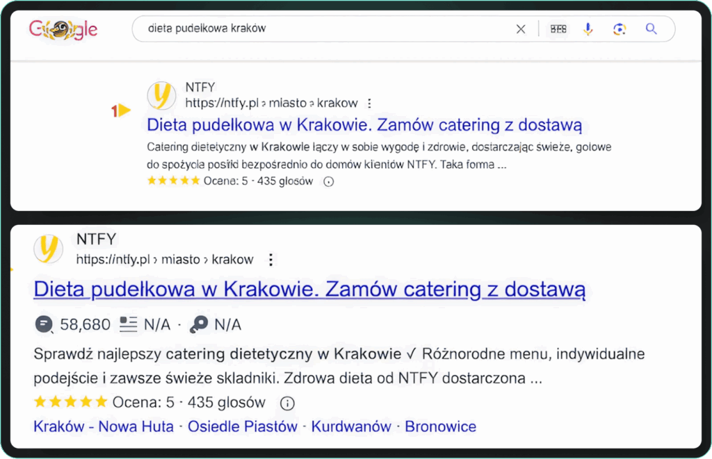The height and width of the screenshot is (459, 712).
Task: Open upper "Dieta pudełkowa w Krakowie" result title
Action: pyautogui.click(x=364, y=126)
